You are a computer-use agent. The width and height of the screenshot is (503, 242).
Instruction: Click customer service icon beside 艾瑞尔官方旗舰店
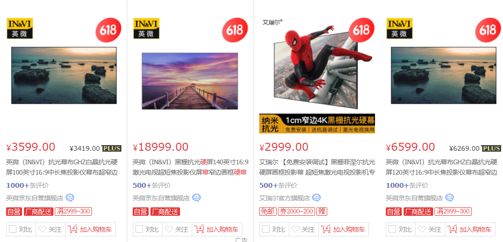316,198
